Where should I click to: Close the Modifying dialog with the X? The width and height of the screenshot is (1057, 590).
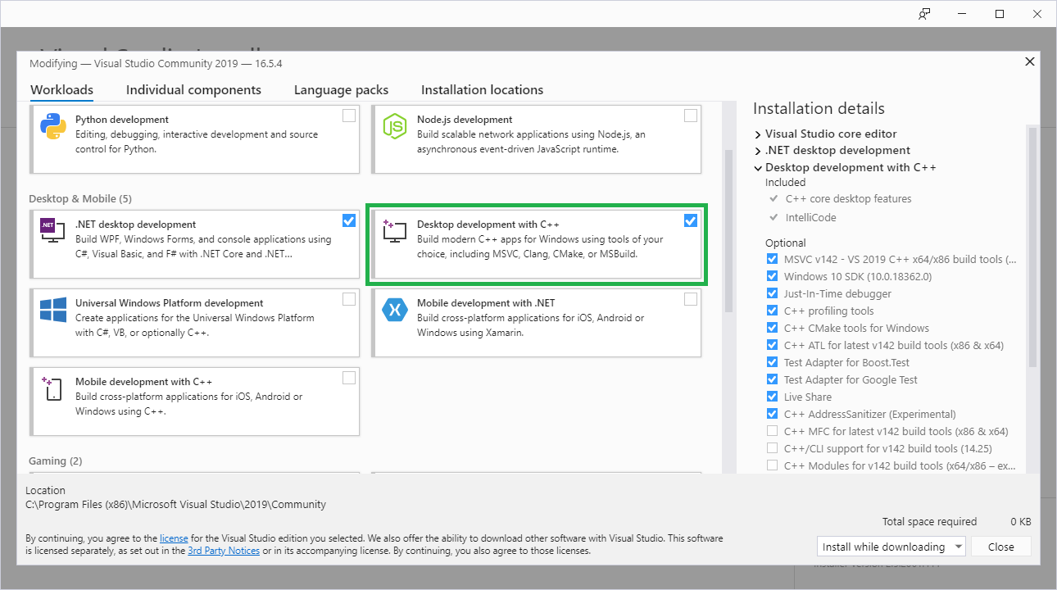pos(1030,61)
